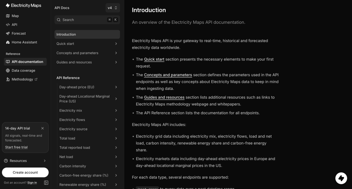Image resolution: width=352 pixels, height=189 pixels.
Task: Click the Methodology microscope icon
Action: pos(8,79)
